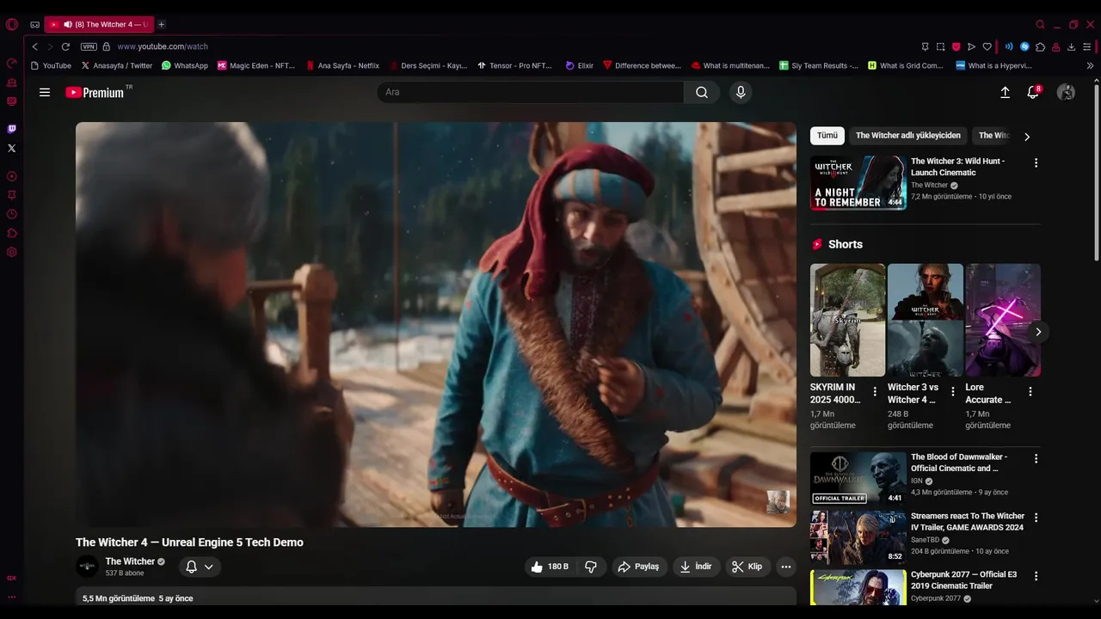Open the sidebar settings gear icon
Image resolution: width=1101 pixels, height=619 pixels.
click(12, 252)
